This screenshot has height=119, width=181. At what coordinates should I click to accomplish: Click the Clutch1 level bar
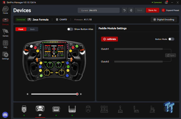138,49
